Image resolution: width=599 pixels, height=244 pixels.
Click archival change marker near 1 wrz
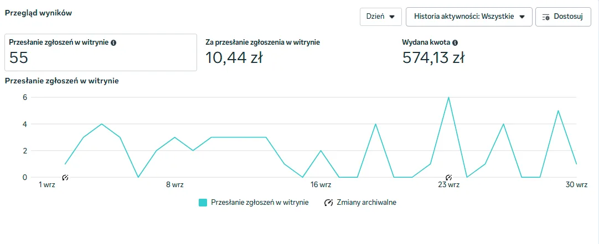(x=65, y=177)
